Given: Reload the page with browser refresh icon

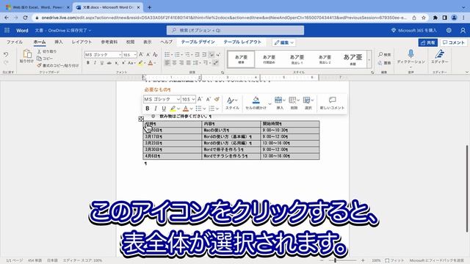Looking at the screenshot, I should coord(25,18).
